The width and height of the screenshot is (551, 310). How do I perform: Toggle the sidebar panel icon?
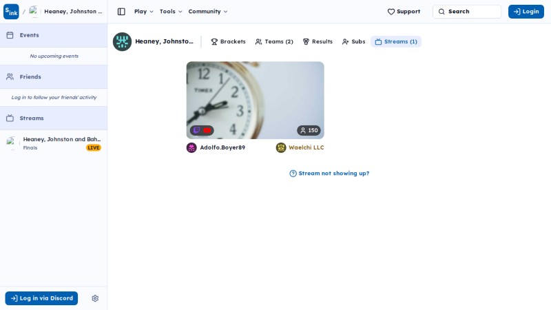point(121,12)
